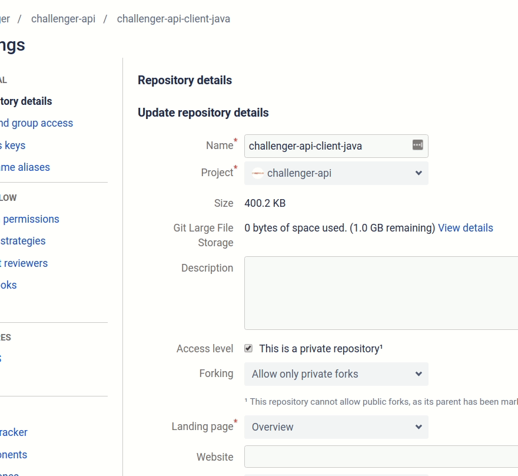Open the Landing page dropdown

336,427
